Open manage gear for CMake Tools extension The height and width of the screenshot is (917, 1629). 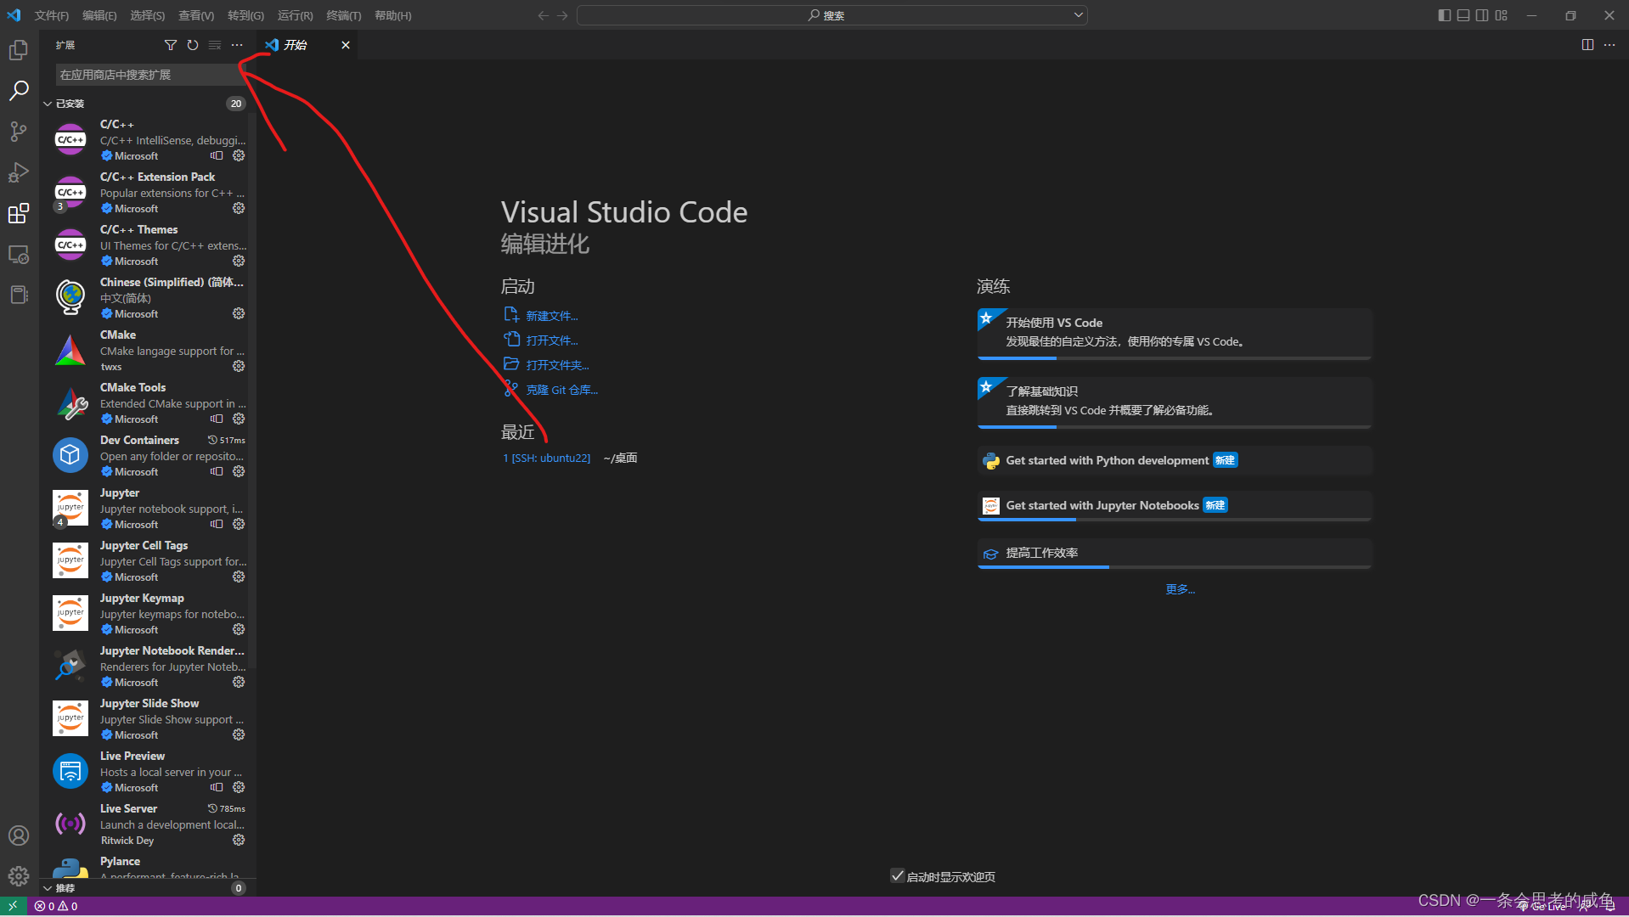[x=239, y=419]
